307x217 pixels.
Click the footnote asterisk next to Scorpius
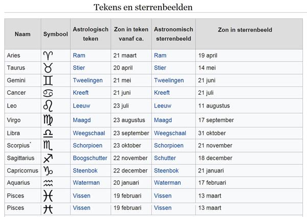coord(31,144)
